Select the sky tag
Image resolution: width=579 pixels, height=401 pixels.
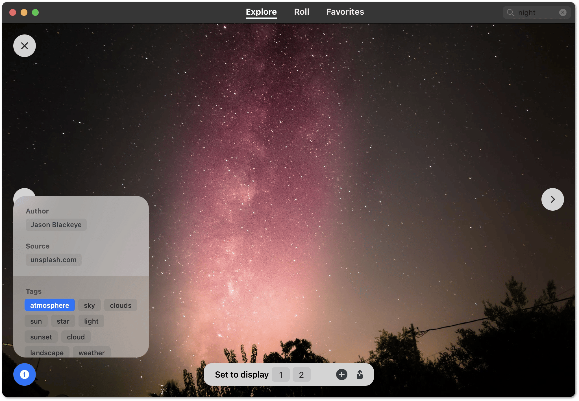point(89,305)
